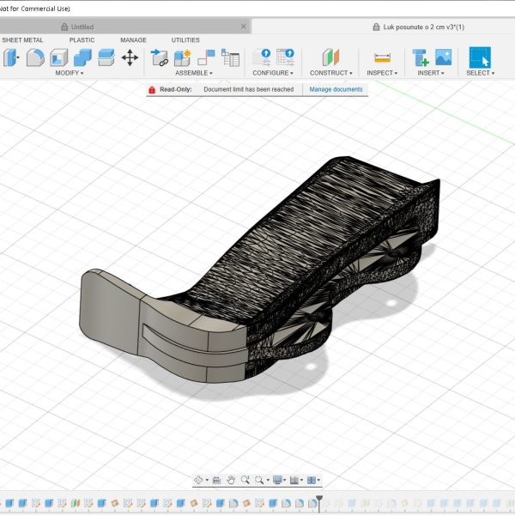
Task: Select the Move/Copy arrows tool
Action: tap(130, 58)
